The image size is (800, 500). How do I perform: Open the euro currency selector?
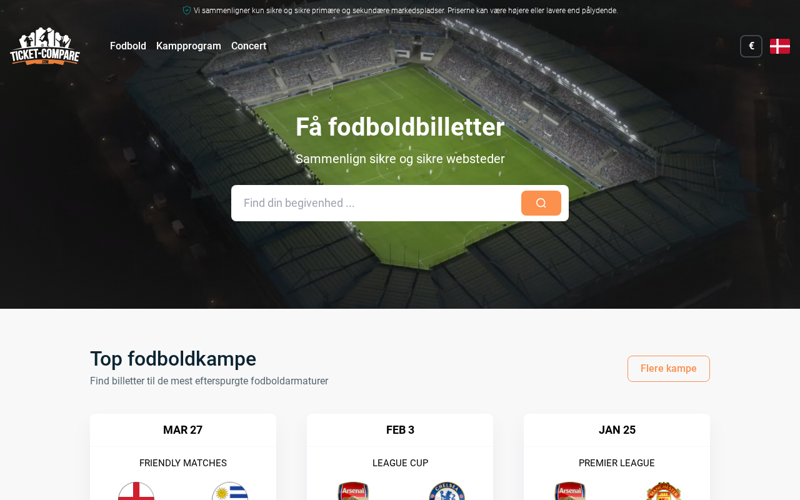pyautogui.click(x=751, y=46)
